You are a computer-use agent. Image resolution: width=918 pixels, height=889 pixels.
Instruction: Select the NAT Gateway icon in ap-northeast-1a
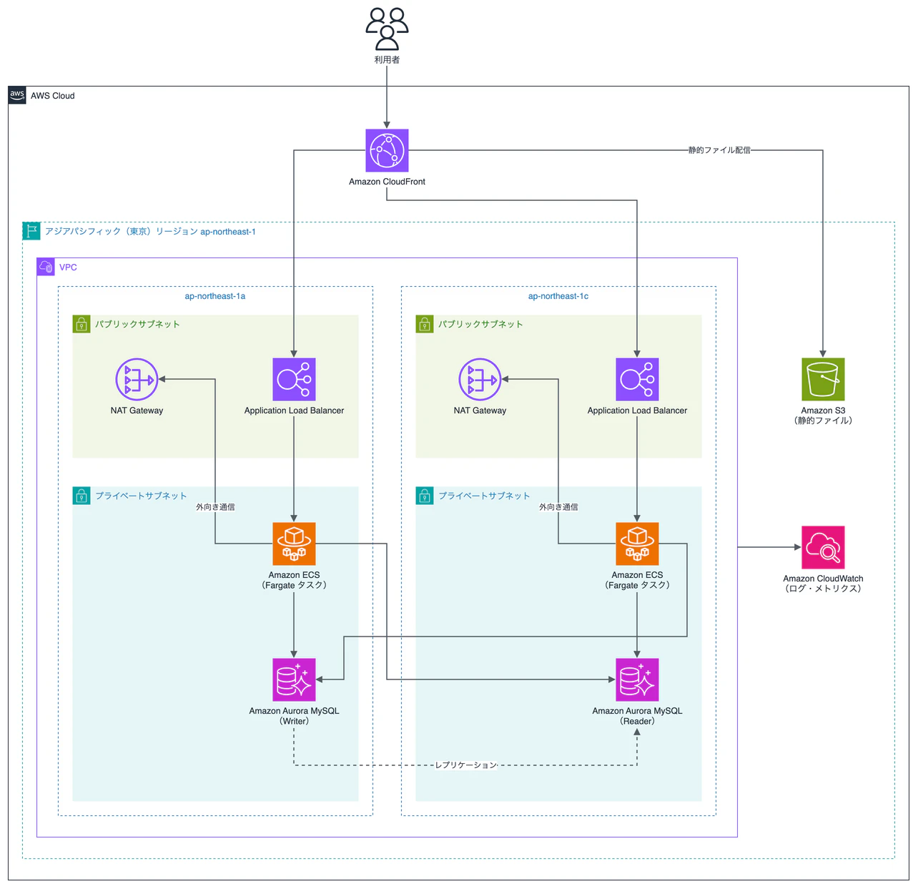[x=137, y=379]
